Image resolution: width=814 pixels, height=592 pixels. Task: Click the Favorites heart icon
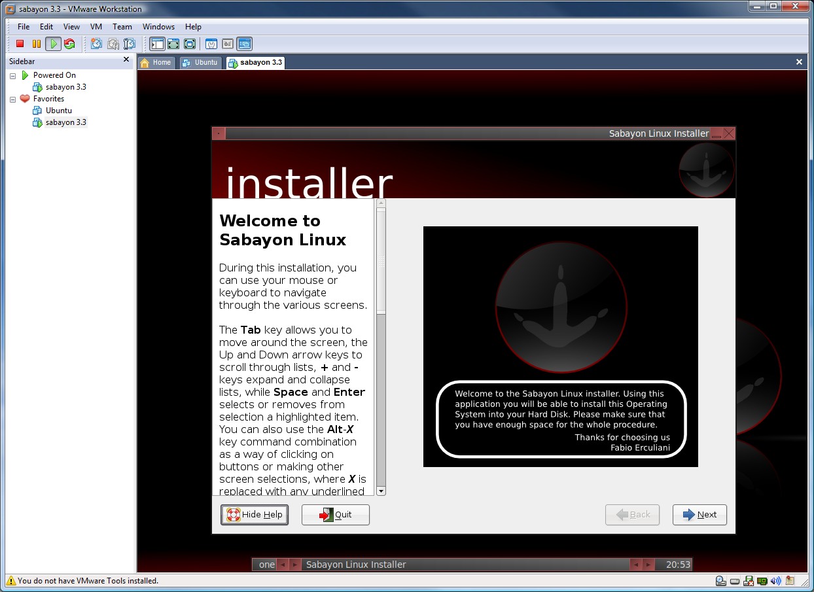25,99
